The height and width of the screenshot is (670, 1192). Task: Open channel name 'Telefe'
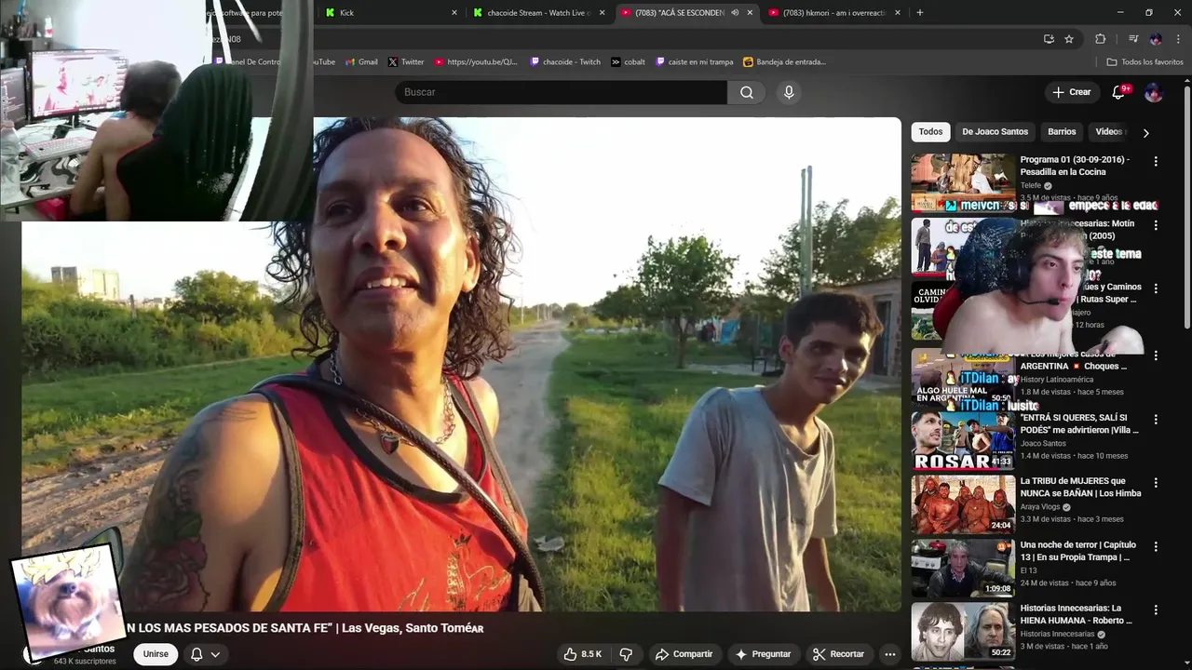[1031, 185]
